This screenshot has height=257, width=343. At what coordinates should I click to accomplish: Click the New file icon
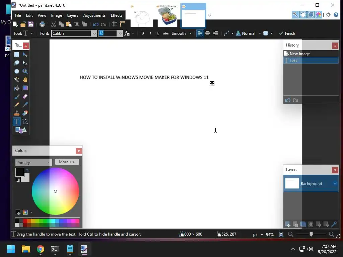click(x=15, y=24)
